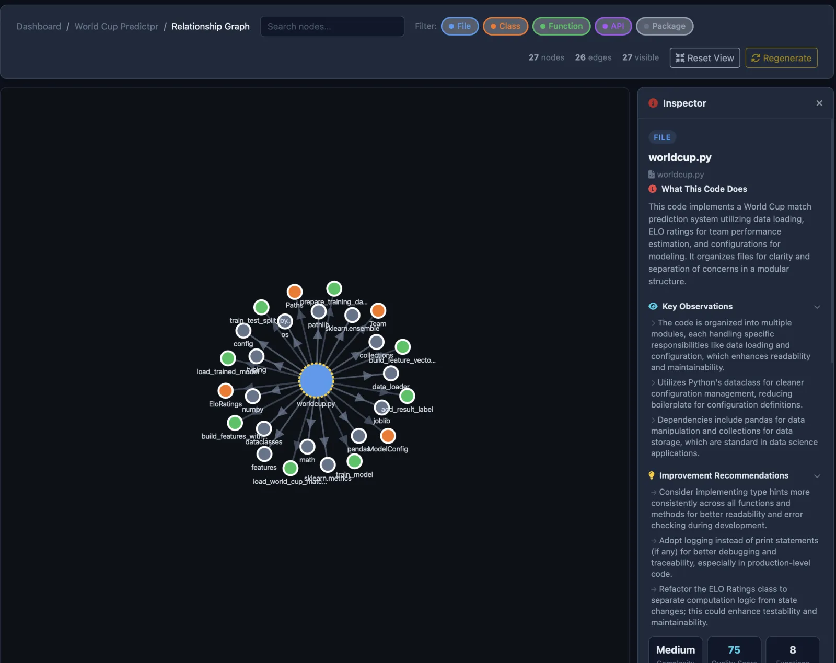The height and width of the screenshot is (663, 836).
Task: Click the gray os package node
Action: click(285, 321)
